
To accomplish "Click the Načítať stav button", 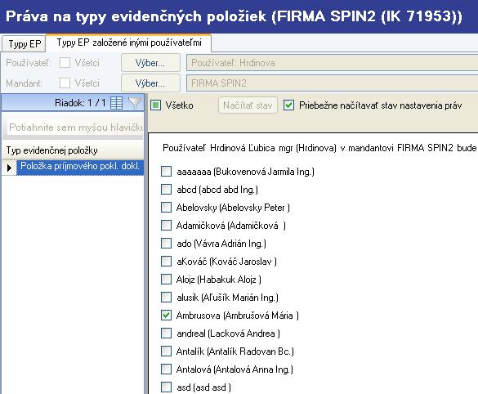I will click(248, 105).
